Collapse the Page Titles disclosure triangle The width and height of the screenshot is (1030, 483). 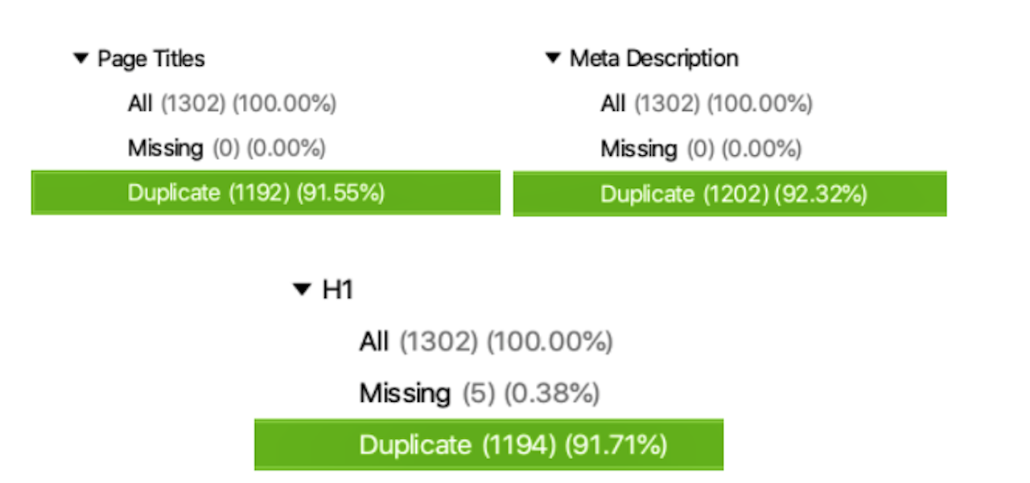(80, 59)
